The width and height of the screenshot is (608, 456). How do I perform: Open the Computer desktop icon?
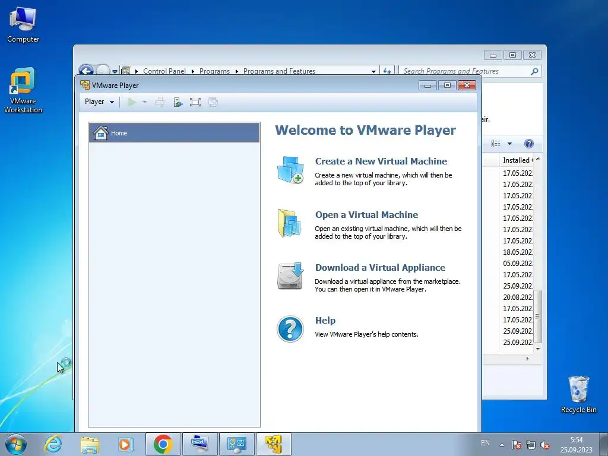click(x=23, y=24)
